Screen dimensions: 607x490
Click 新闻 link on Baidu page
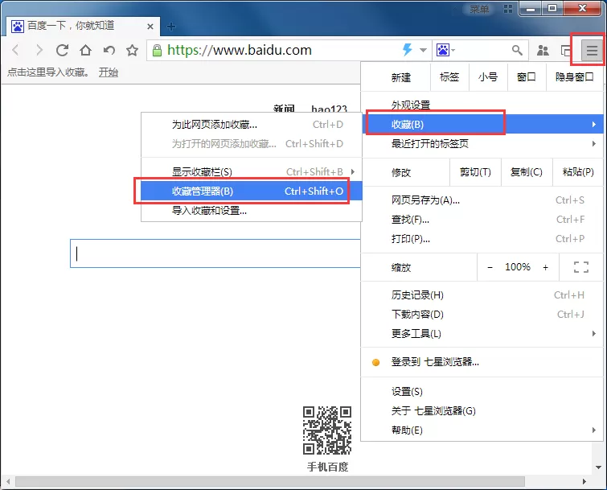284,109
